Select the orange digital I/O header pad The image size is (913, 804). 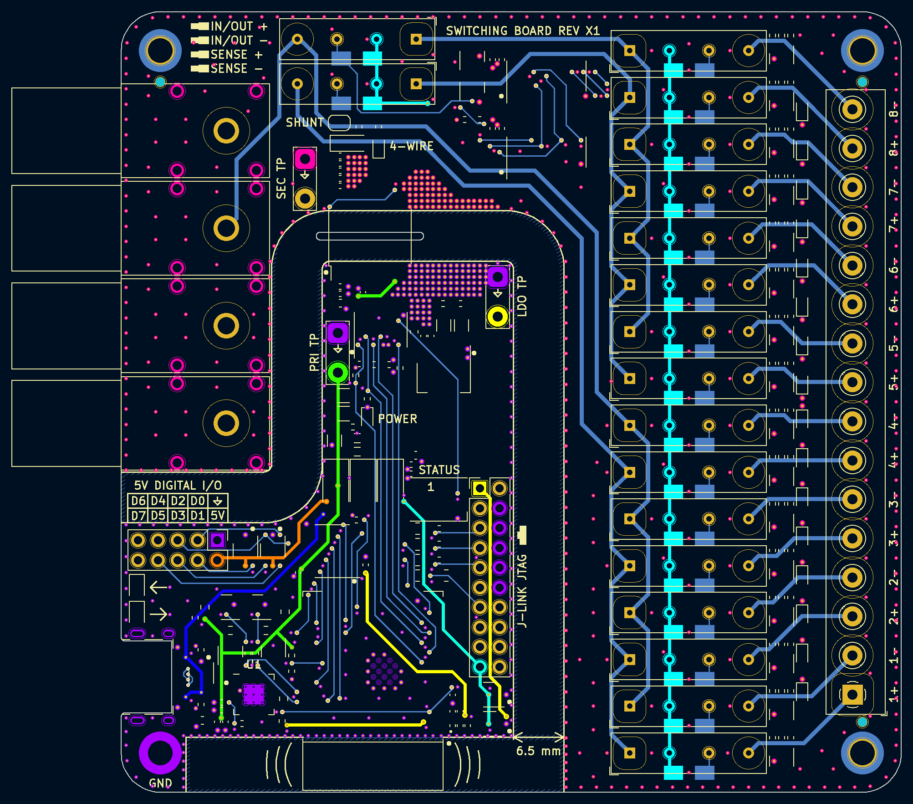click(x=217, y=560)
